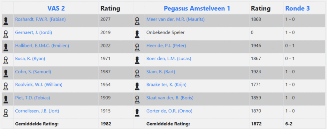Open the Ronde 3 header link
The image size is (327, 130).
(x=297, y=8)
